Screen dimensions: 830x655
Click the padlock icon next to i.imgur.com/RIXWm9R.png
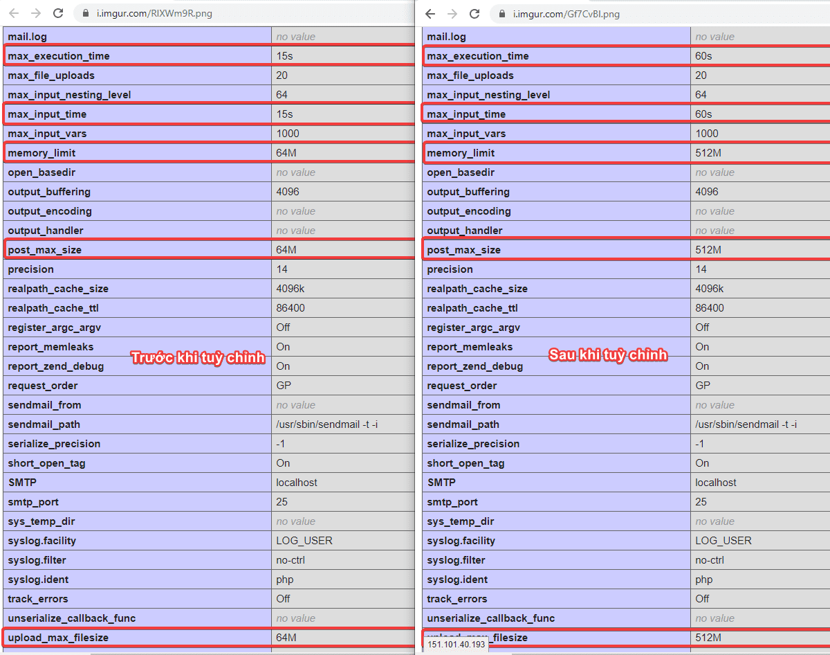pyautogui.click(x=84, y=13)
